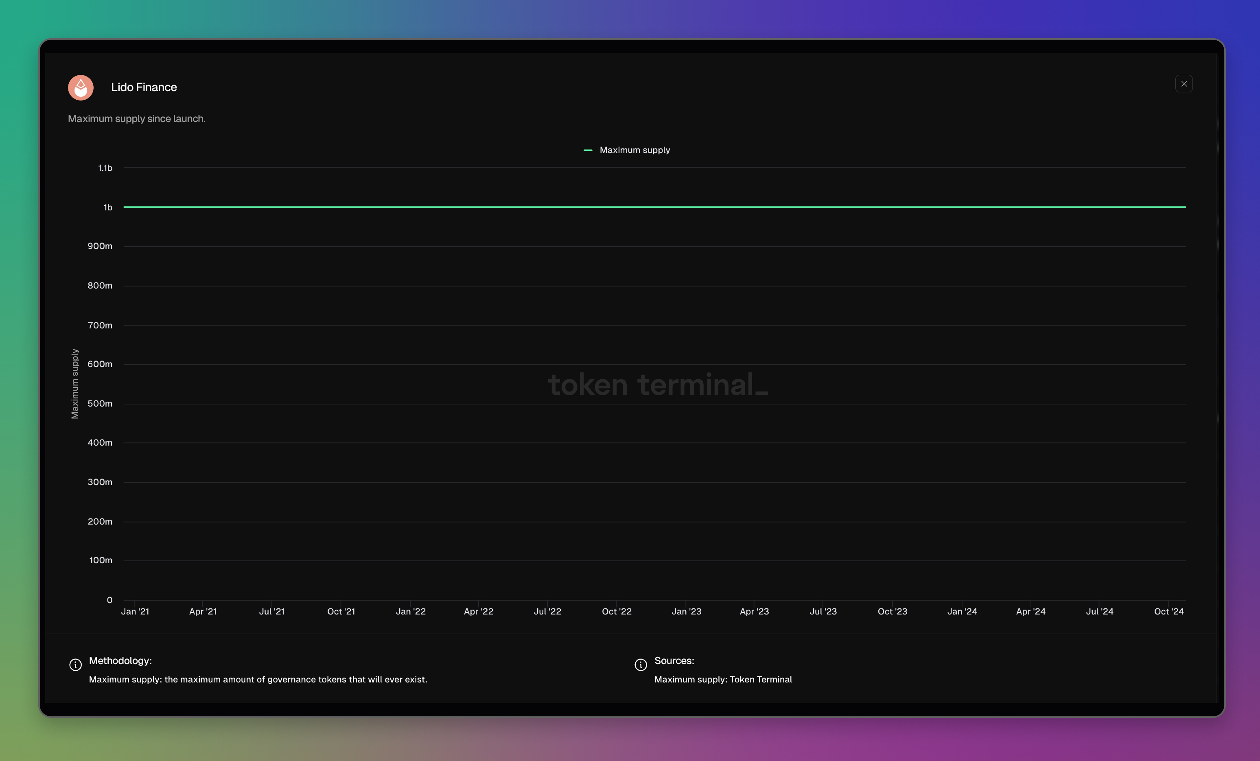Click the Methodology description about governance tokens
Screen dimensions: 1260x761
point(258,679)
